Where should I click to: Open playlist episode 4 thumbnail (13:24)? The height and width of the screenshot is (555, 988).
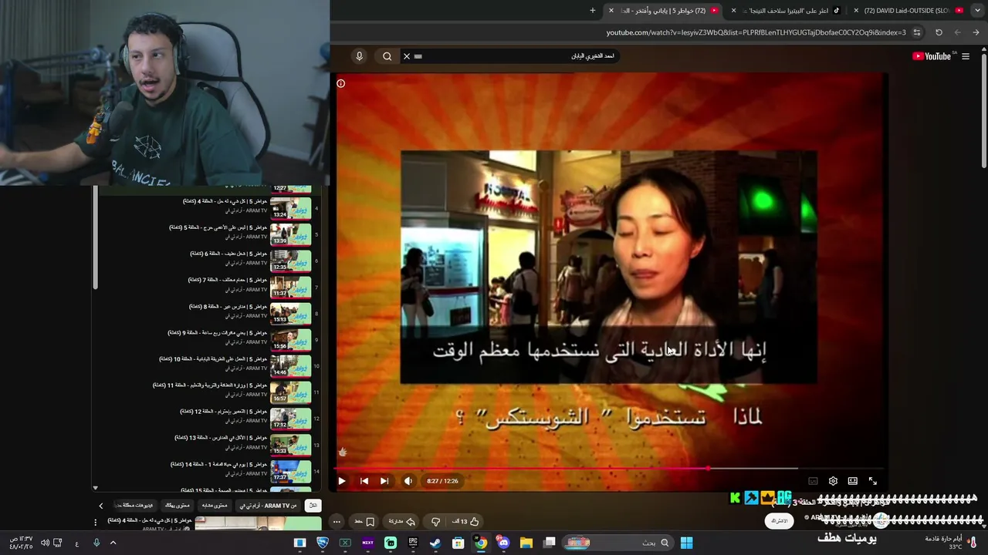[x=290, y=209]
